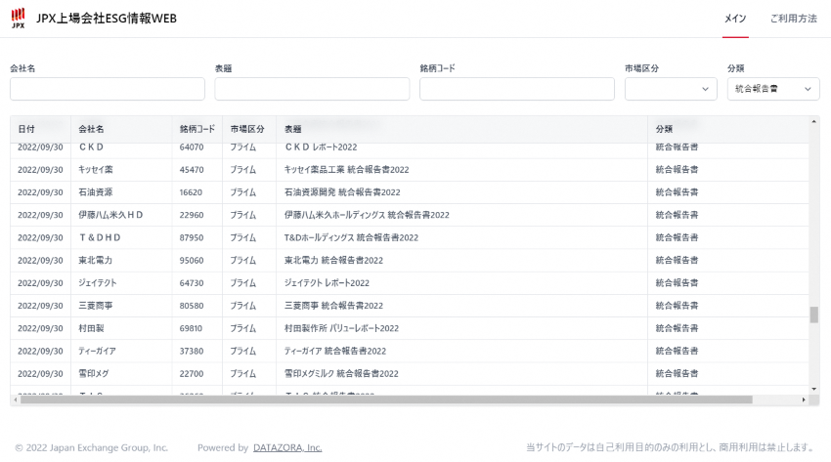
Task: Click the 市場区分 table column header
Action: coord(248,129)
